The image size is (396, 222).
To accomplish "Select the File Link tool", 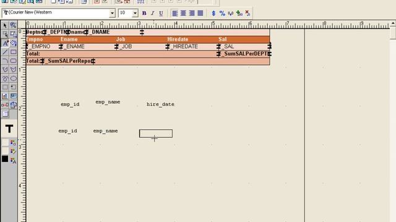I will pos(14,105).
